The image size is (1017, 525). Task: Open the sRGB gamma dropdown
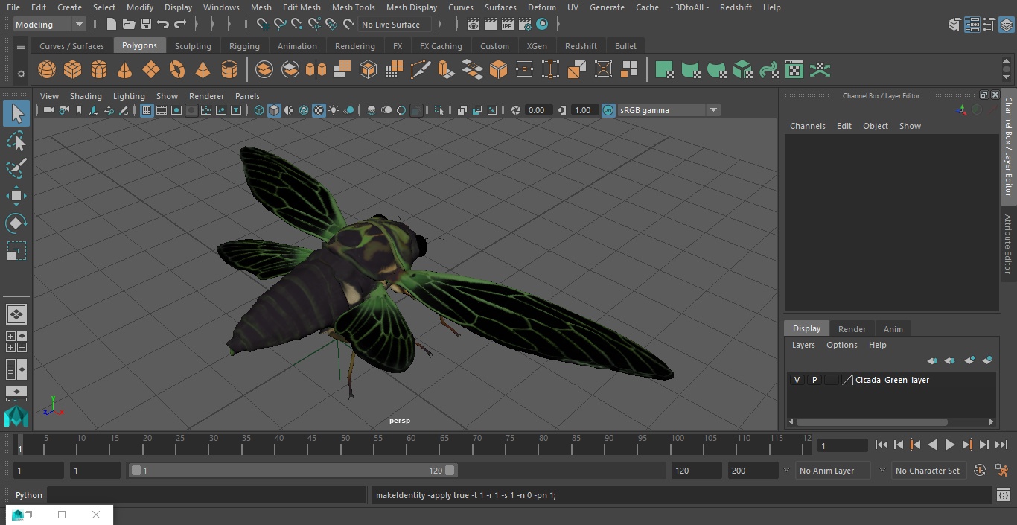(669, 110)
